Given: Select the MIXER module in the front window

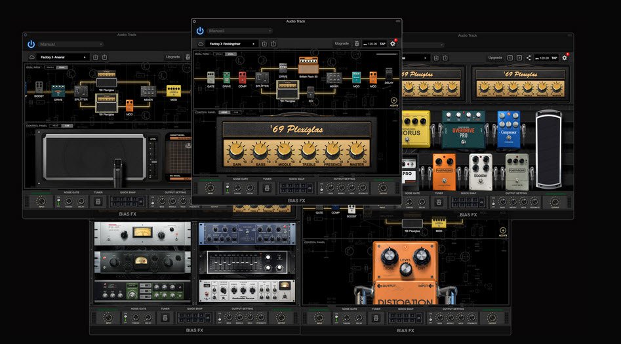Looking at the screenshot, I should click(334, 77).
